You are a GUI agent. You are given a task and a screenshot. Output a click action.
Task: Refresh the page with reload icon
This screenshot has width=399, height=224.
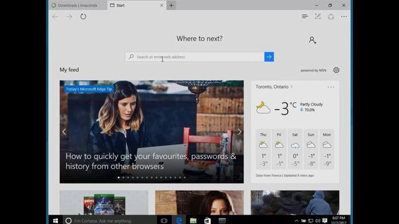tap(83, 17)
